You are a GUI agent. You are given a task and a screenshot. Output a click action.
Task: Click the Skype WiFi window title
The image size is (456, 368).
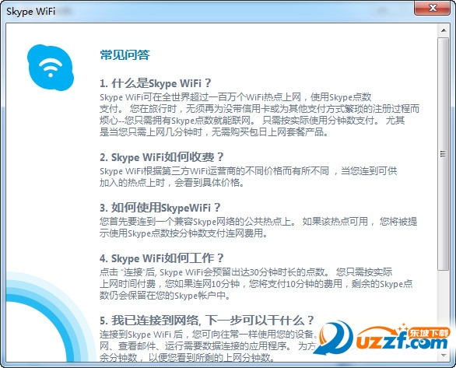click(30, 12)
